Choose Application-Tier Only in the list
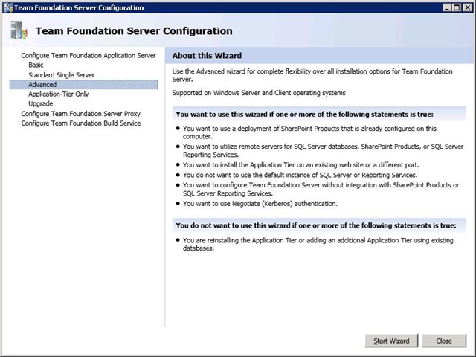This screenshot has height=357, width=476. [x=59, y=94]
